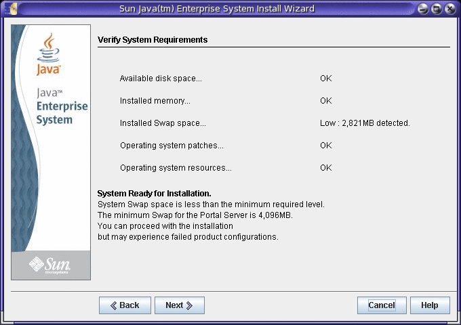Select the 'Verify System Requirements' heading
Image resolution: width=461 pixels, height=325 pixels.
point(153,40)
